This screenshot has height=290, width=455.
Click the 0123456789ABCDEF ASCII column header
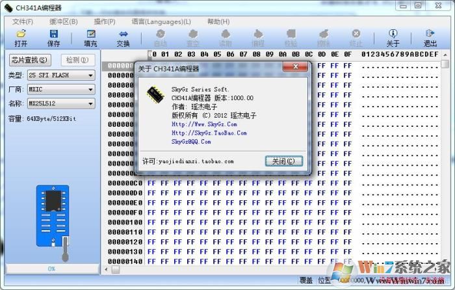(x=400, y=54)
